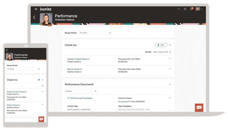Open the FY 2018 Annual Evaluation link

point(80,98)
